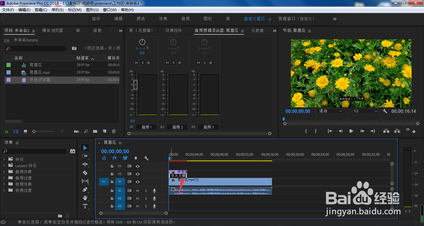Open the 序列(S) menu
The image size is (424, 226).
click(x=57, y=10)
